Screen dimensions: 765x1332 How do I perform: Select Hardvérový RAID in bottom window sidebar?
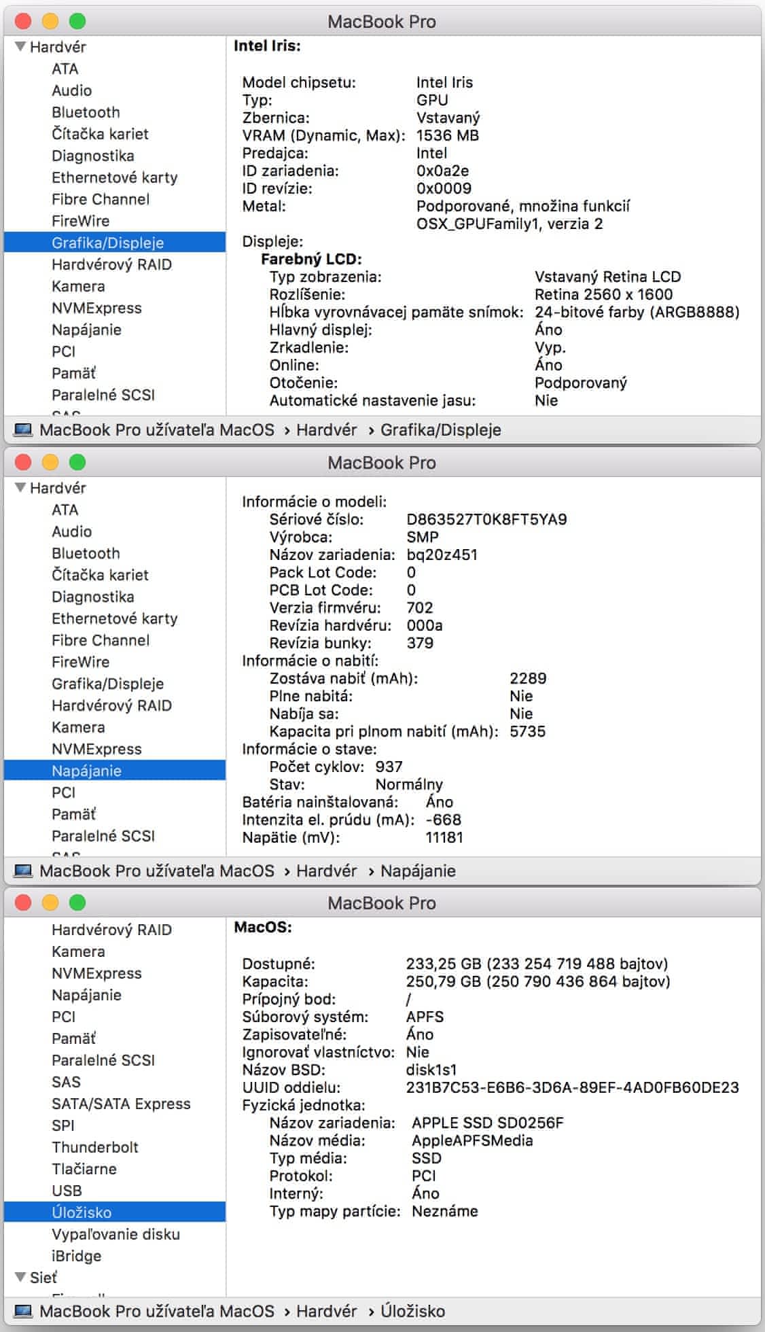(111, 930)
